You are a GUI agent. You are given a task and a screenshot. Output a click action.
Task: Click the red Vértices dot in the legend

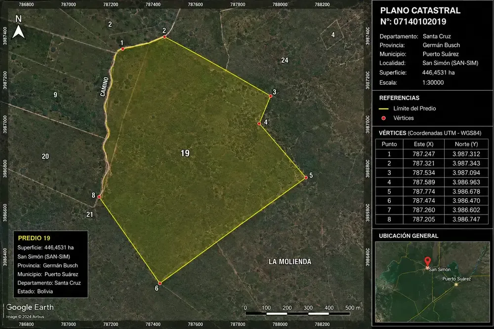pos(383,118)
